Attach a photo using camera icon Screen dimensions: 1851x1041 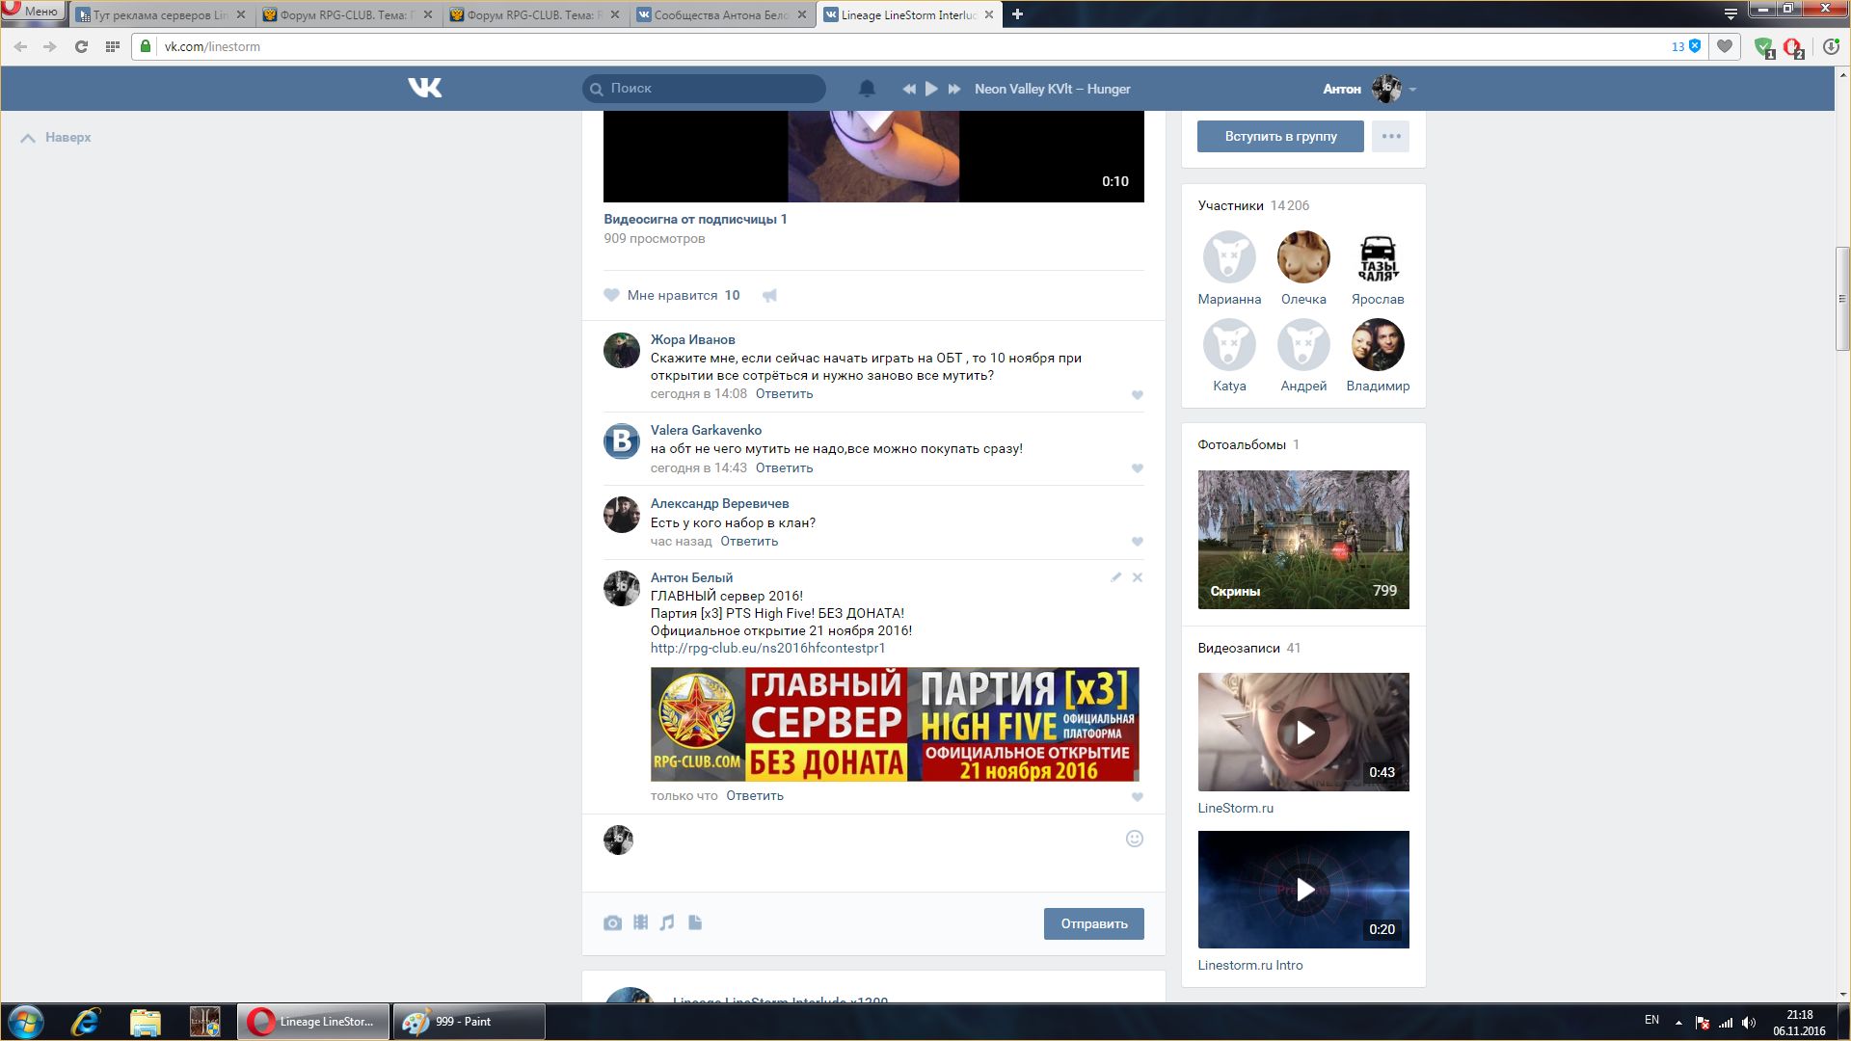point(612,923)
